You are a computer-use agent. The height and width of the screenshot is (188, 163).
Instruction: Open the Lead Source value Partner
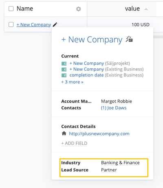pyautogui.click(x=109, y=170)
